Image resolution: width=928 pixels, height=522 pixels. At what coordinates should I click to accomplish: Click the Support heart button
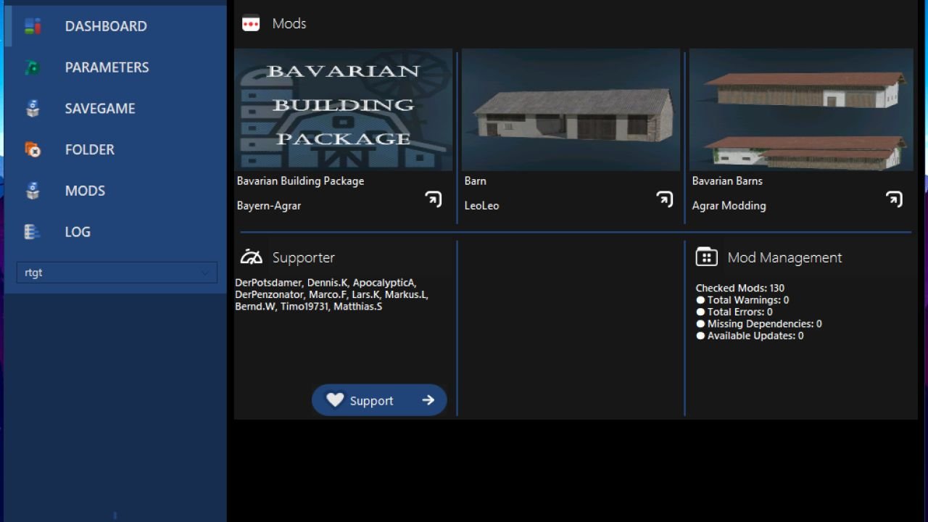click(379, 400)
